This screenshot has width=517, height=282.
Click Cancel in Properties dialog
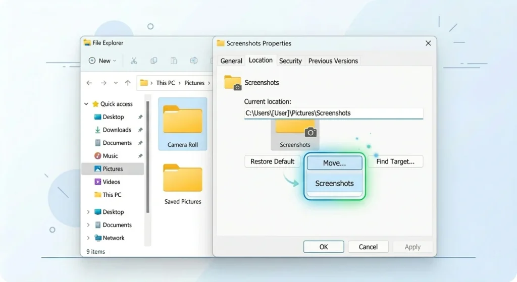(368, 247)
